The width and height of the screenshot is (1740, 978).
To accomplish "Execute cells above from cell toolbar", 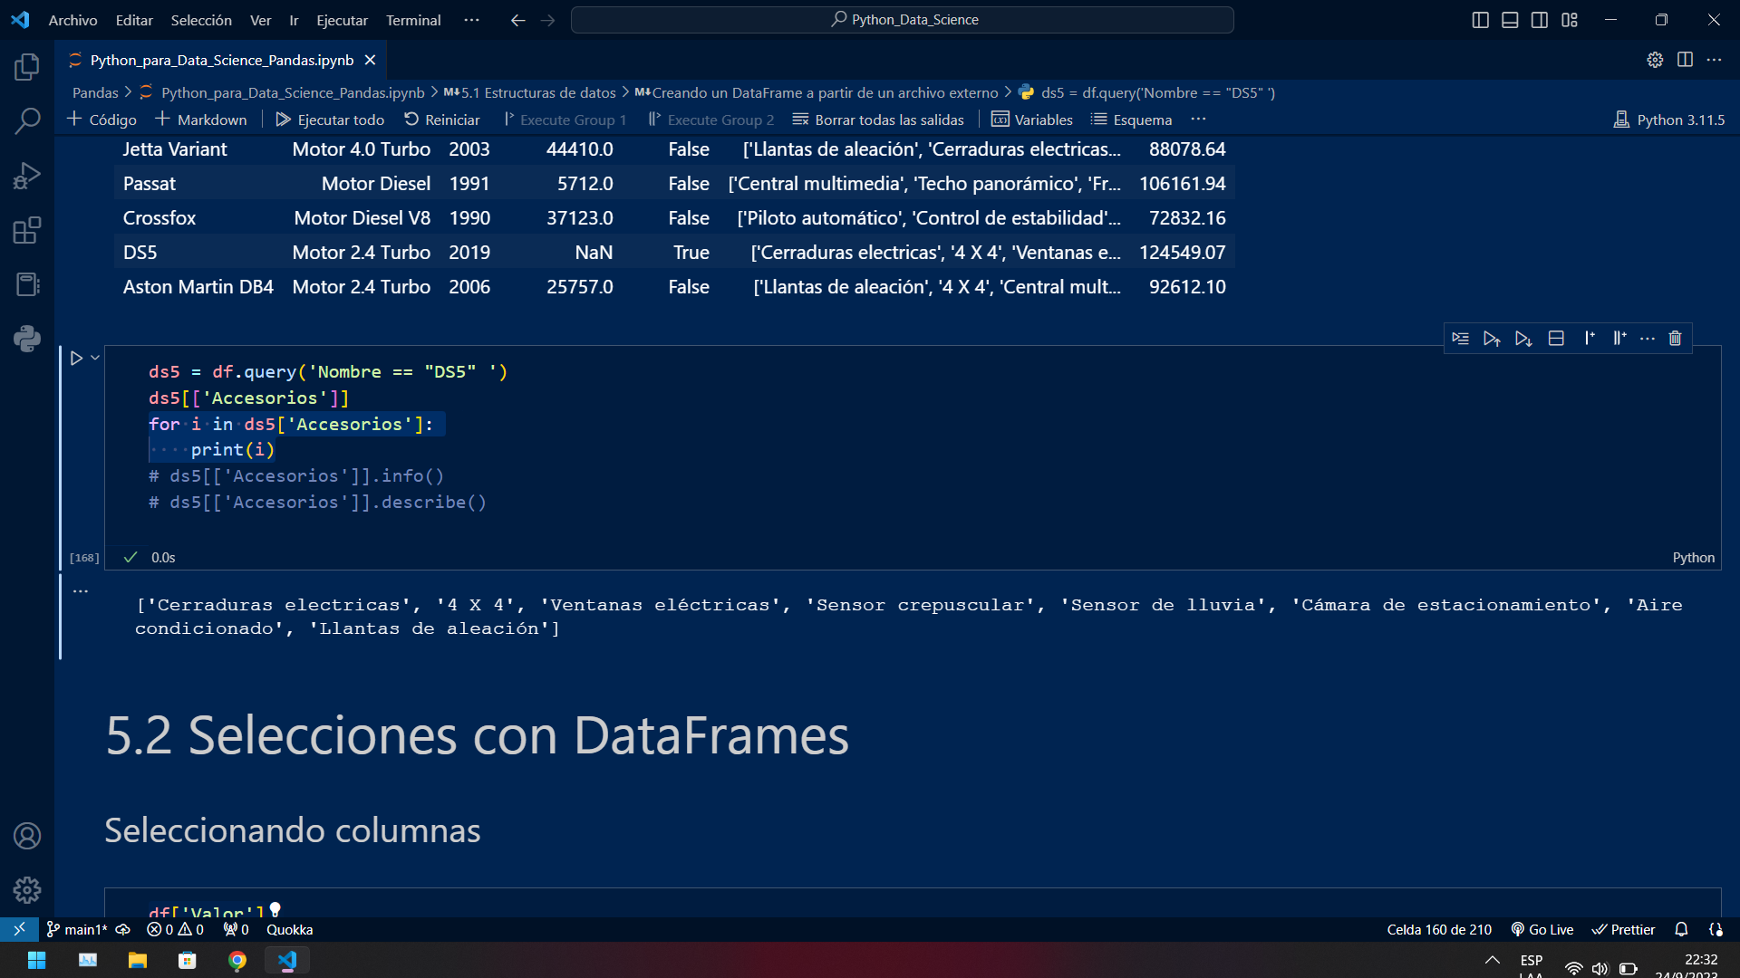I will (x=1492, y=339).
